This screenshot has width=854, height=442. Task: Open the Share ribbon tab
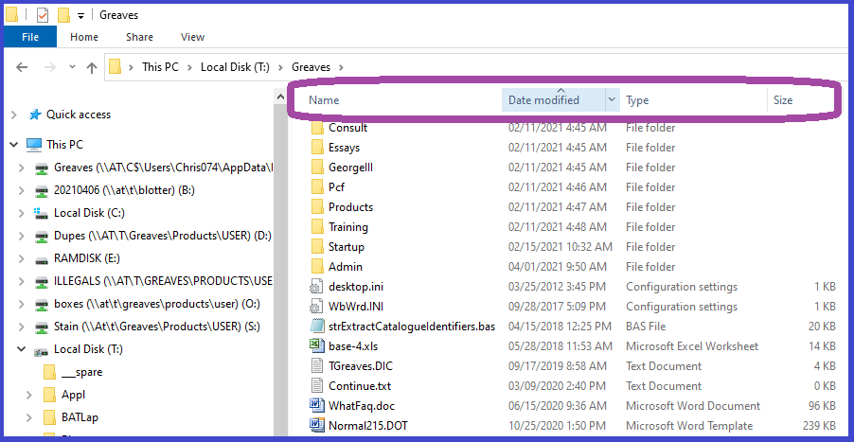tap(139, 37)
